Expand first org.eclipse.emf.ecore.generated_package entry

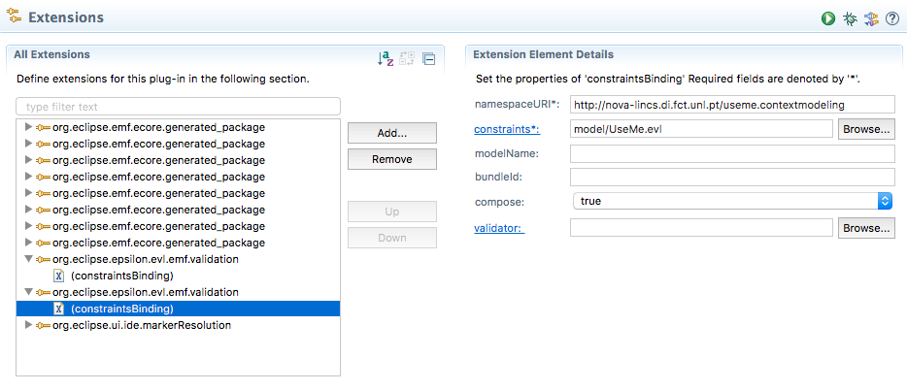tap(29, 127)
